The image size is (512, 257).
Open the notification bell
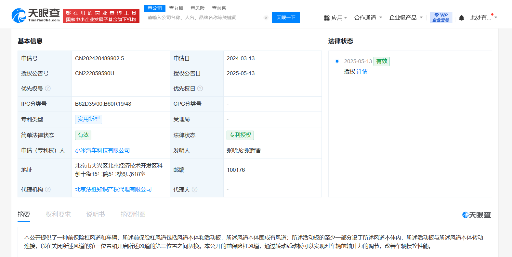point(461,18)
